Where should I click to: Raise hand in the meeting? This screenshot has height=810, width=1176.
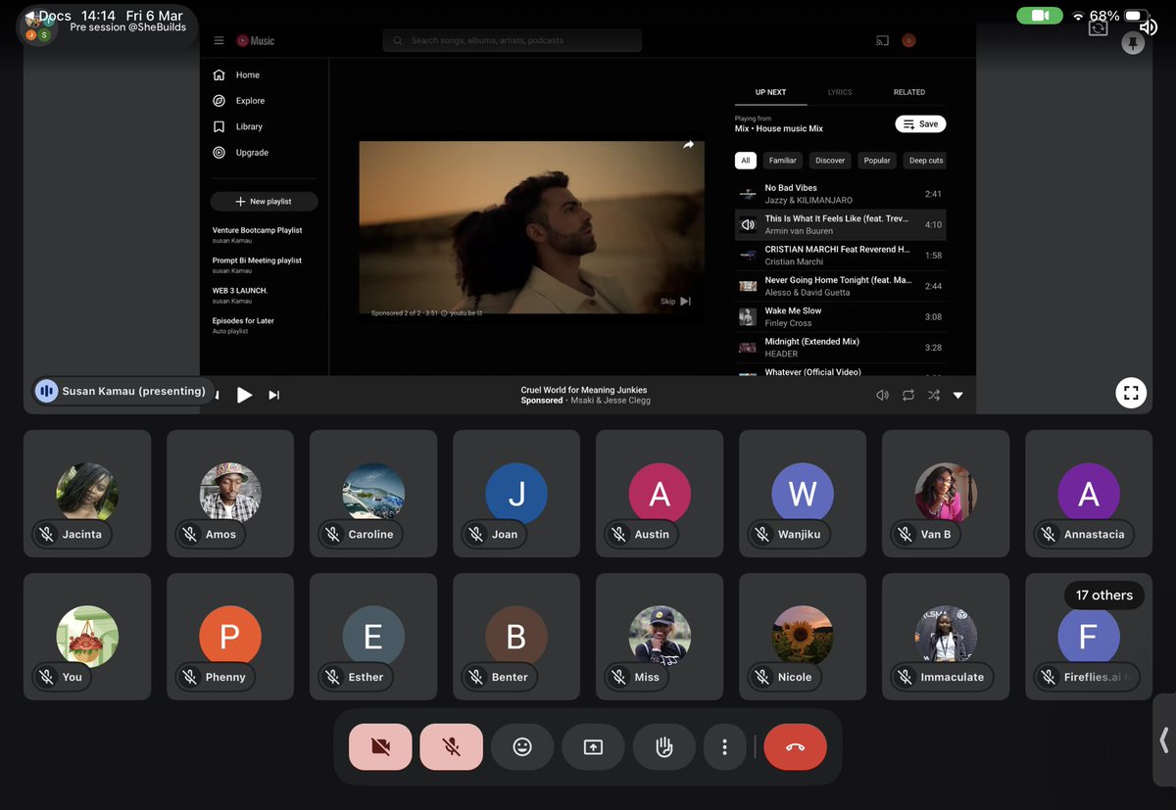pos(664,747)
